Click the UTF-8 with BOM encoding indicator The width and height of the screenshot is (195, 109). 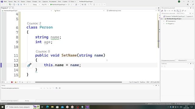pyautogui.click(x=155, y=82)
